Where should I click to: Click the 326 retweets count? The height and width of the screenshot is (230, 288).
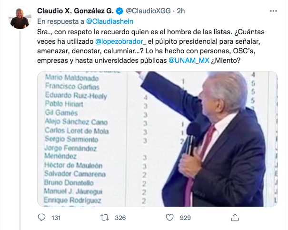[120, 218]
